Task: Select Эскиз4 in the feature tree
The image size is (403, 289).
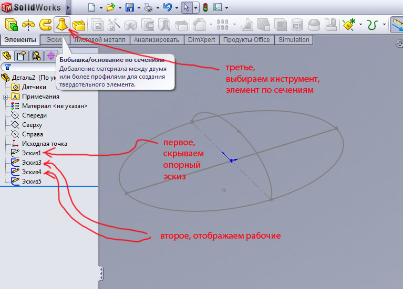Action: pyautogui.click(x=32, y=172)
